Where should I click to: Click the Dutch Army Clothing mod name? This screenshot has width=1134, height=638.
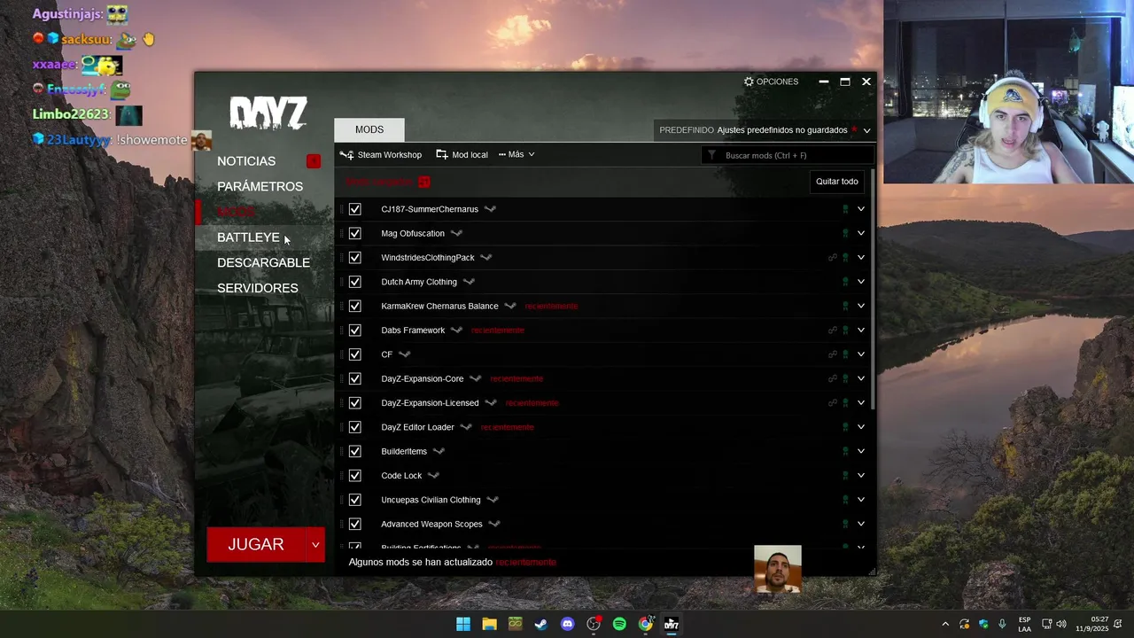[419, 282]
